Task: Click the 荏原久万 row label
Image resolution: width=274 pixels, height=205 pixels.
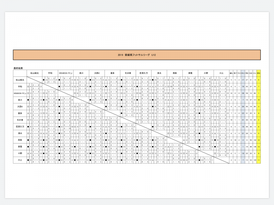Action: (x=20, y=127)
